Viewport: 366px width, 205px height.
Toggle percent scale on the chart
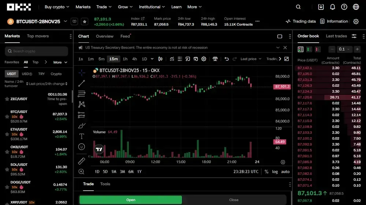point(266,171)
